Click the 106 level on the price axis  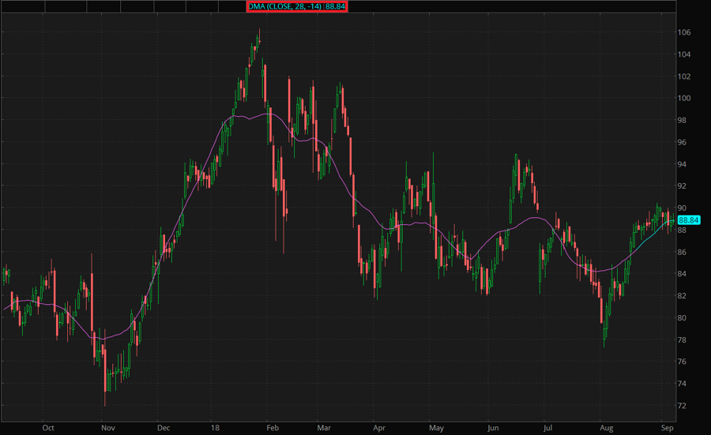coord(684,32)
